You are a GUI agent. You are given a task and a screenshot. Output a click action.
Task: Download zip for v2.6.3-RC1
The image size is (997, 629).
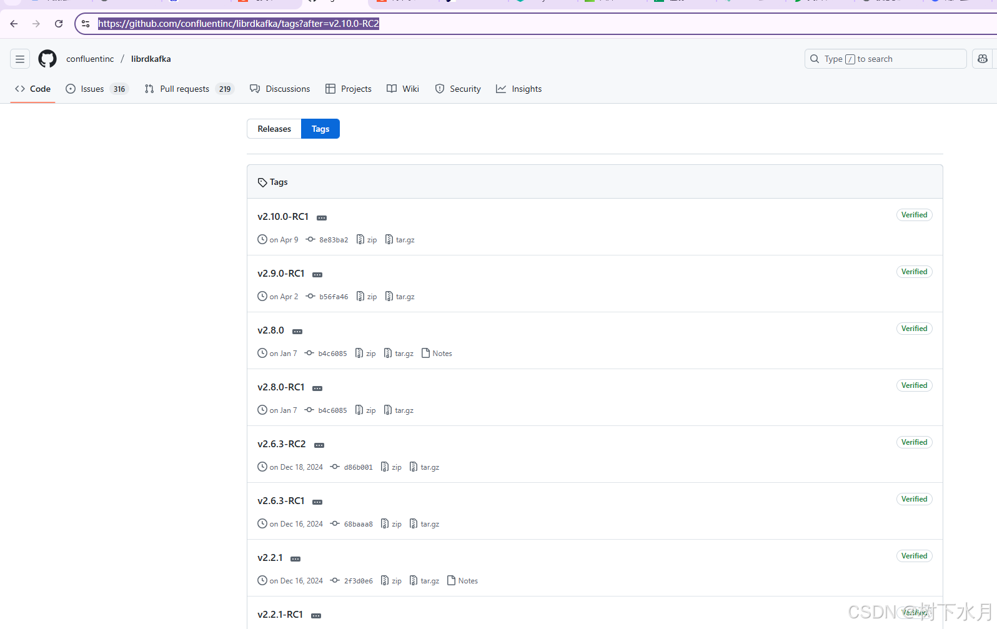click(391, 524)
